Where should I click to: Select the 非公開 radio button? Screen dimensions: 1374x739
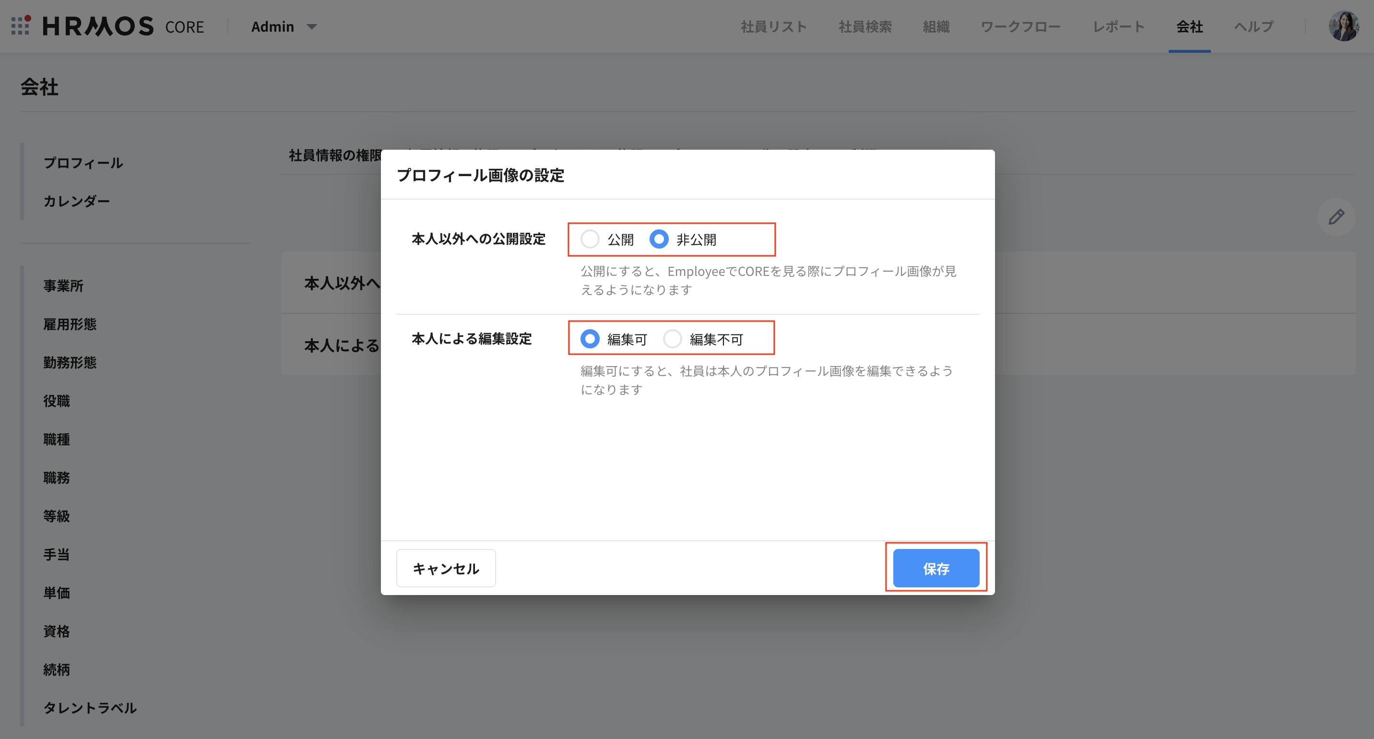(x=659, y=239)
